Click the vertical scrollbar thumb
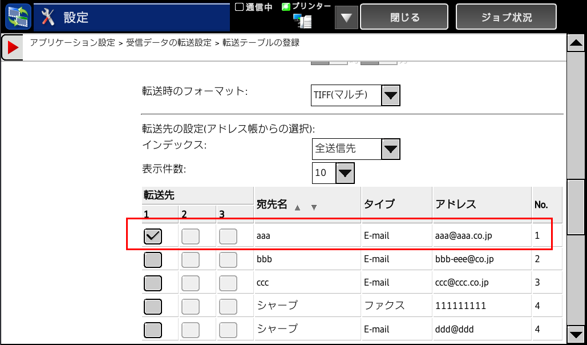This screenshot has width=587, height=345. click(577, 207)
